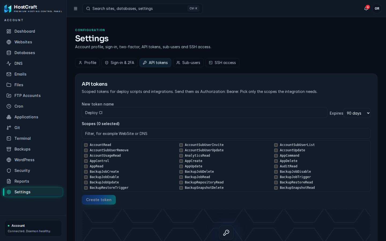Screen dimensions: 386x241
Task: Open the Expires 90 days dropdown
Action: (357, 113)
